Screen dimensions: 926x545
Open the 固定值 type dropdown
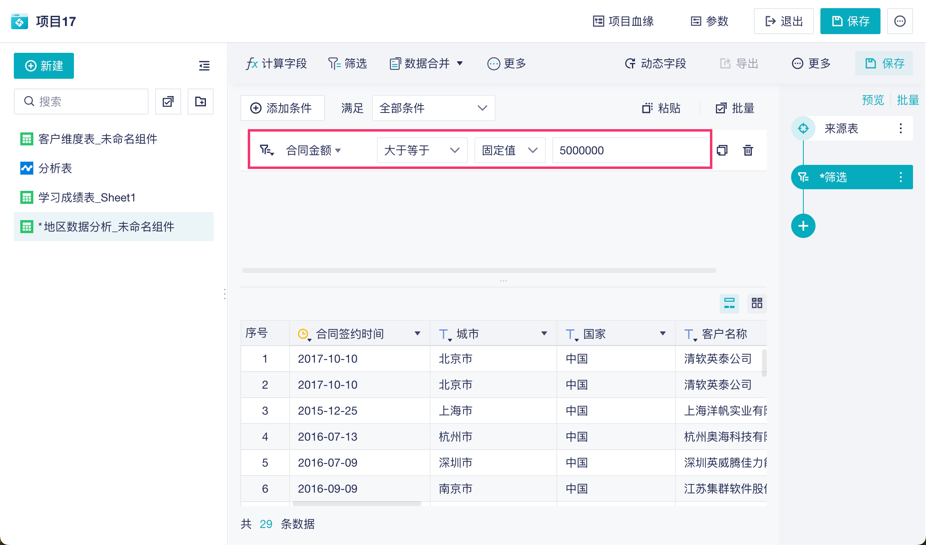coord(510,150)
